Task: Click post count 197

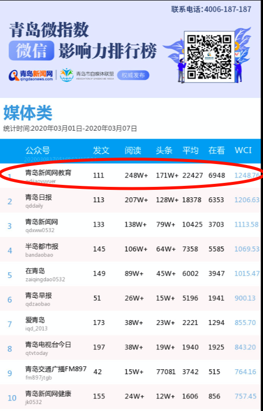Action: [99, 347]
